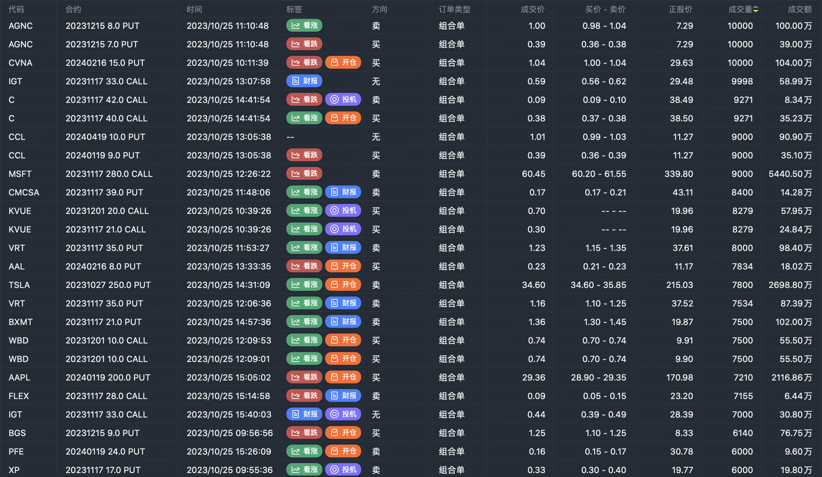822x477 pixels.
Task: Click the 开仓 tag in CVNA row
Action: click(x=343, y=63)
